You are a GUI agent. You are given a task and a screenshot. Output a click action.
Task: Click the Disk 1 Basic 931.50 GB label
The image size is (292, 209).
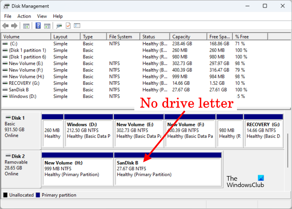coord(21,131)
